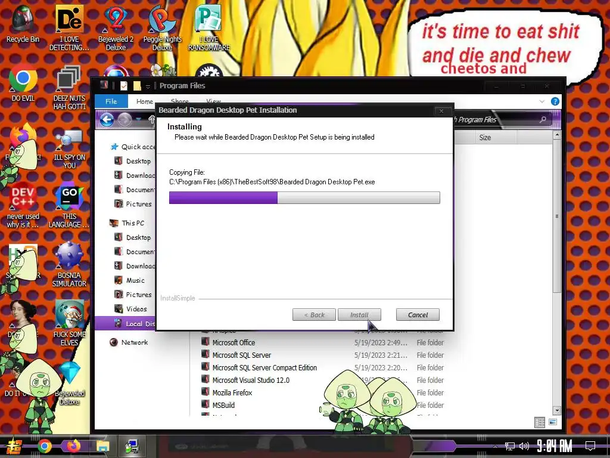The height and width of the screenshot is (458, 610).
Task: Open the BOSNIA SIMULATOR shortcut
Action: [x=69, y=264]
